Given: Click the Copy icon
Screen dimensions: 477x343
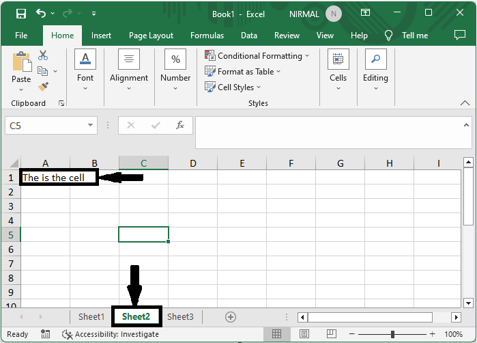Looking at the screenshot, I should [42, 71].
